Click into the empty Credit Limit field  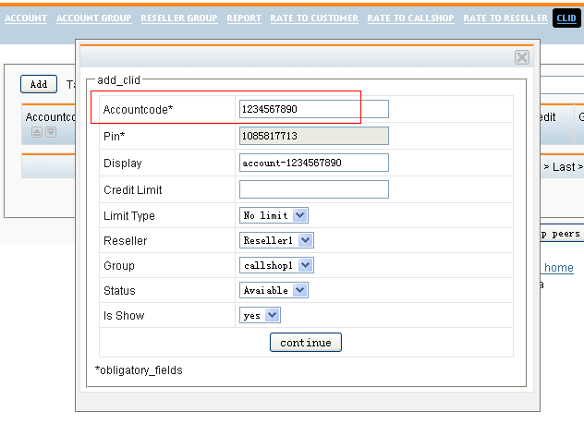point(313,189)
